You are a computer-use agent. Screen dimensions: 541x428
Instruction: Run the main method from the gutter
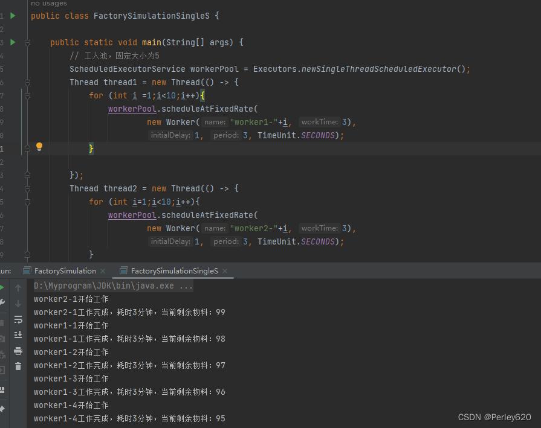(x=13, y=42)
